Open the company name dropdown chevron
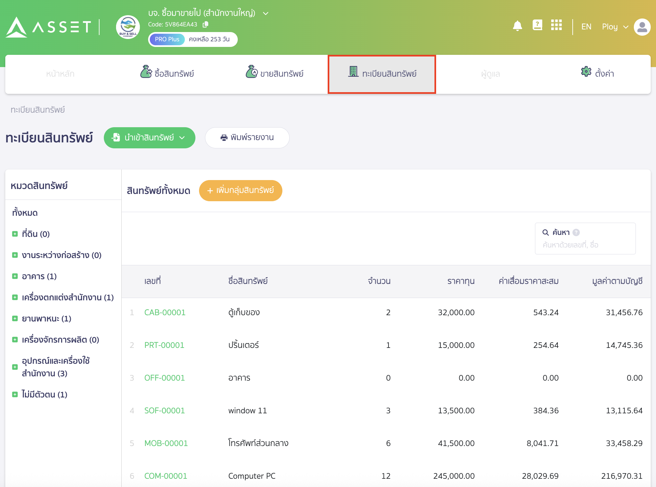The height and width of the screenshot is (487, 656). tap(265, 13)
